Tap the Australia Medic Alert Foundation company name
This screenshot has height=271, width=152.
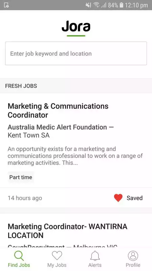pos(57,127)
